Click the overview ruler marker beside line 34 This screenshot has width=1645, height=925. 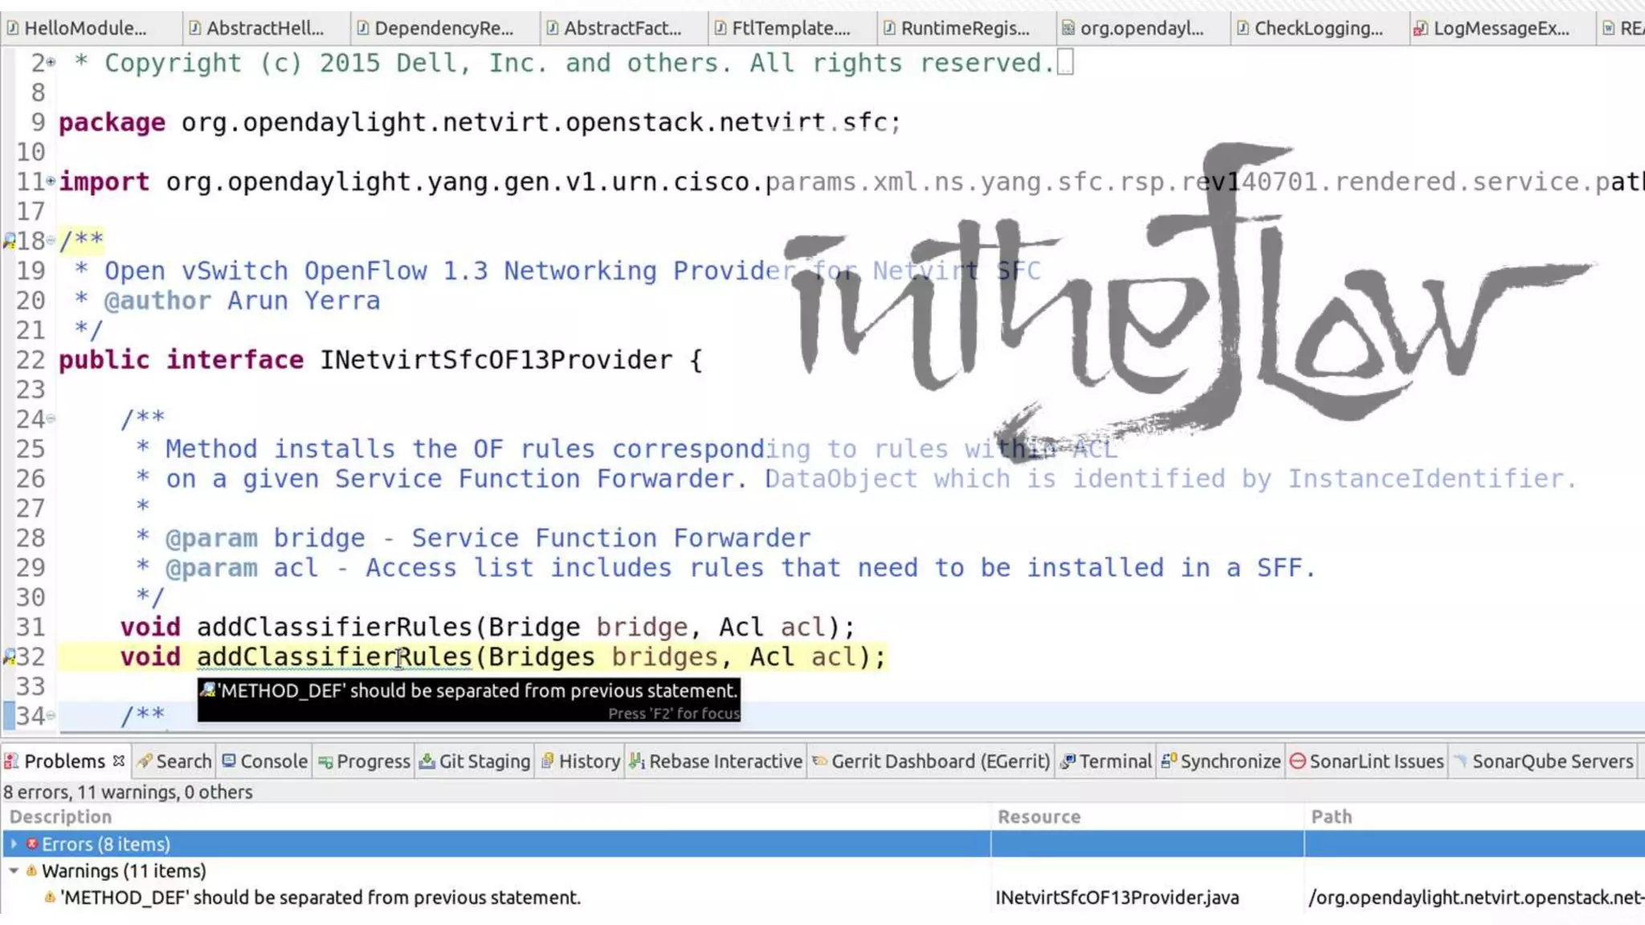coord(9,715)
